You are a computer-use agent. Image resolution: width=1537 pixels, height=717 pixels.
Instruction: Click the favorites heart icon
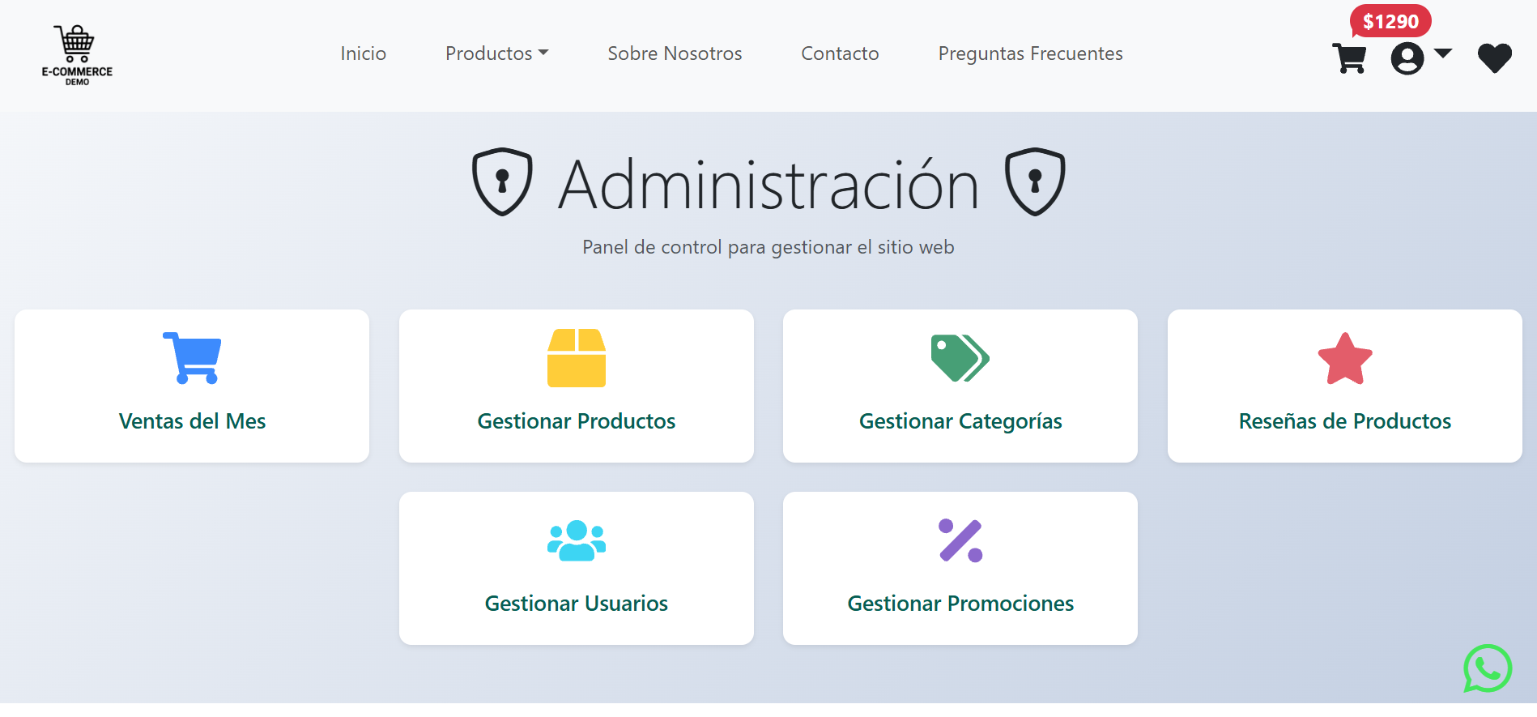[x=1494, y=58]
